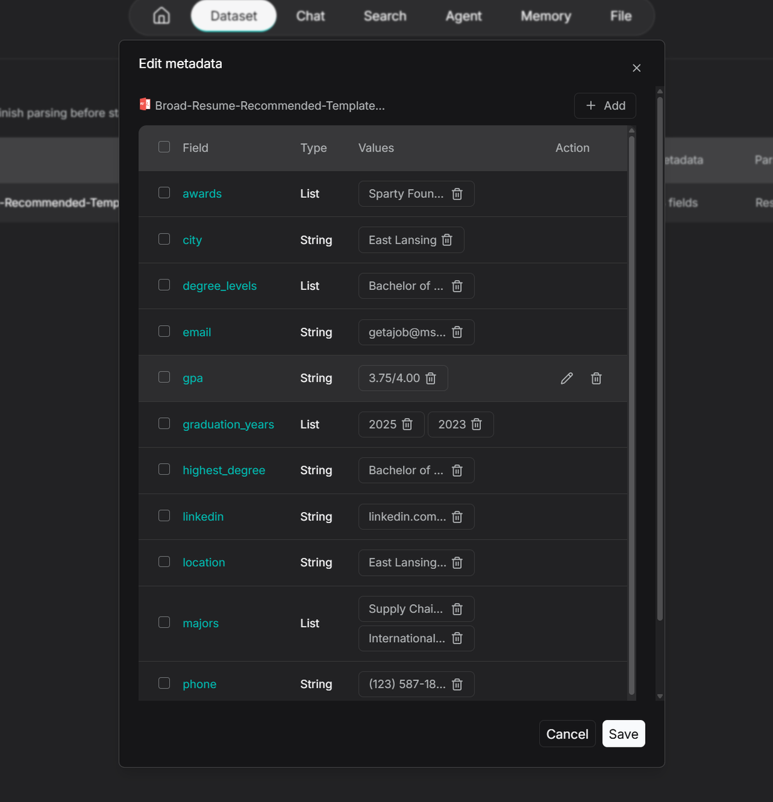Delete the linkedin.com value
The height and width of the screenshot is (802, 773).
coord(457,517)
